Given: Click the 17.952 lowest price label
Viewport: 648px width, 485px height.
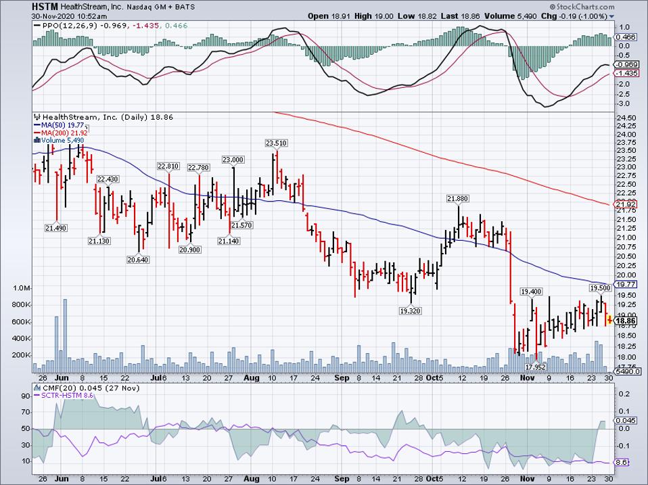Looking at the screenshot, I should 536,367.
